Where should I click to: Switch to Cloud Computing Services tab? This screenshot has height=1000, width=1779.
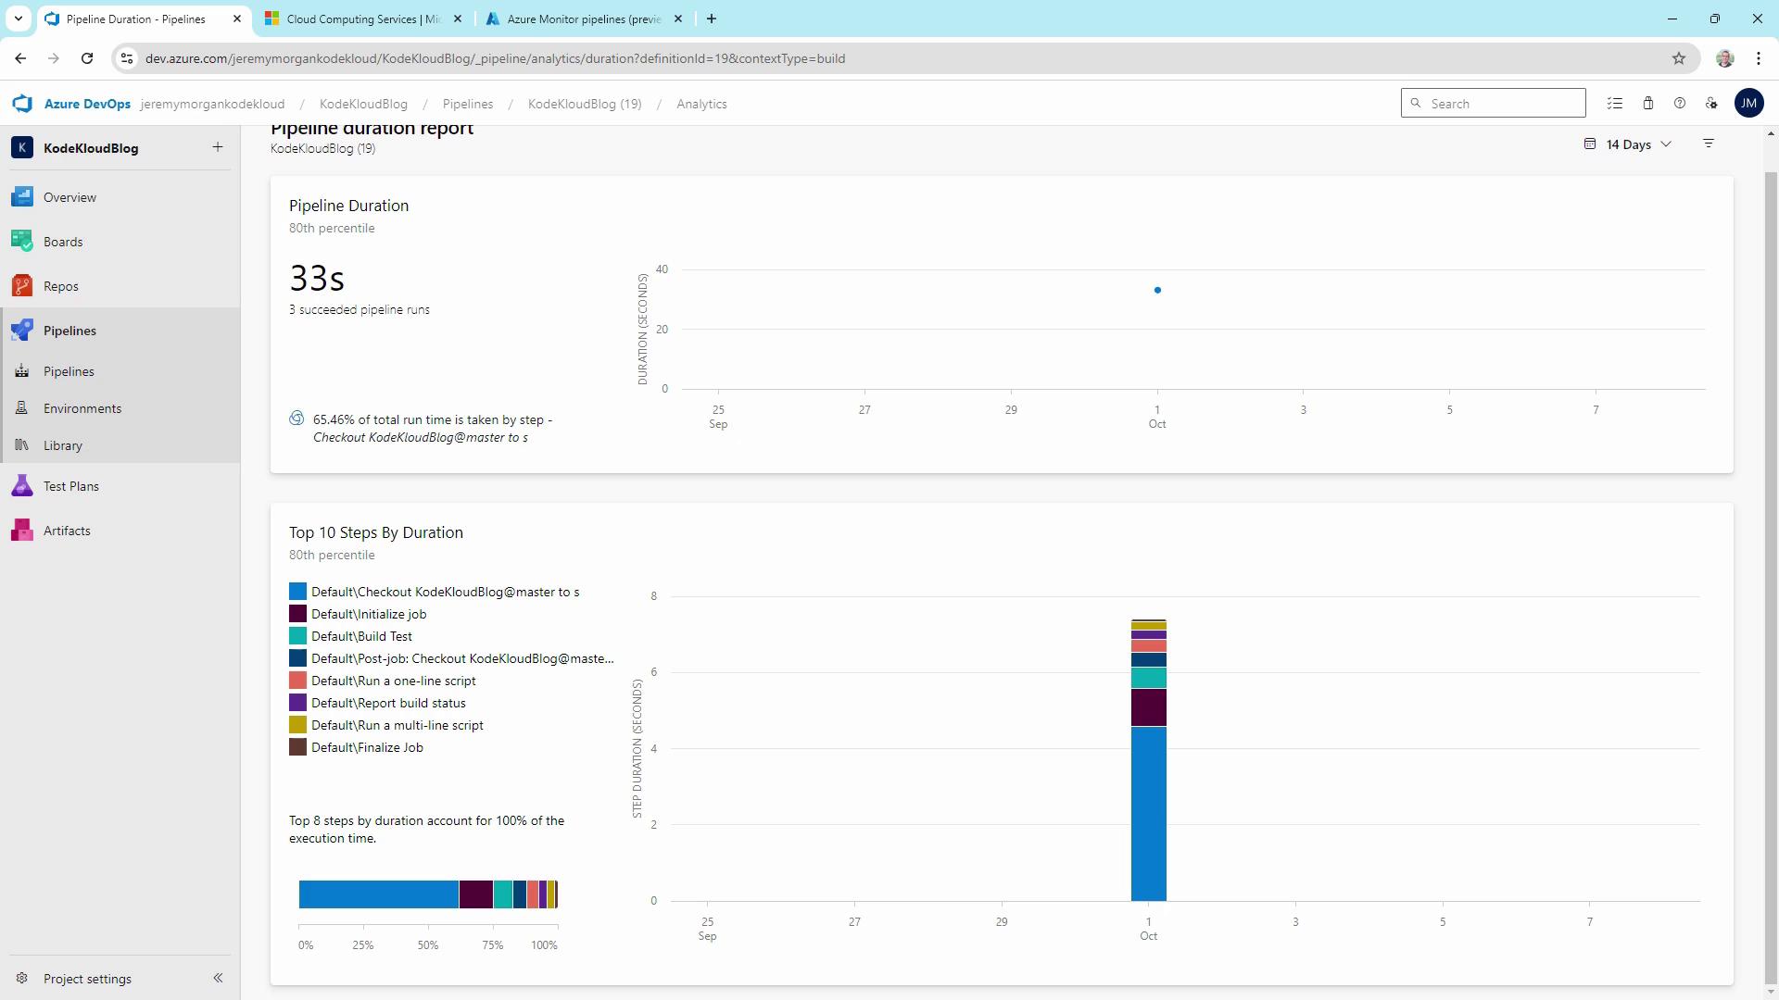point(363,19)
